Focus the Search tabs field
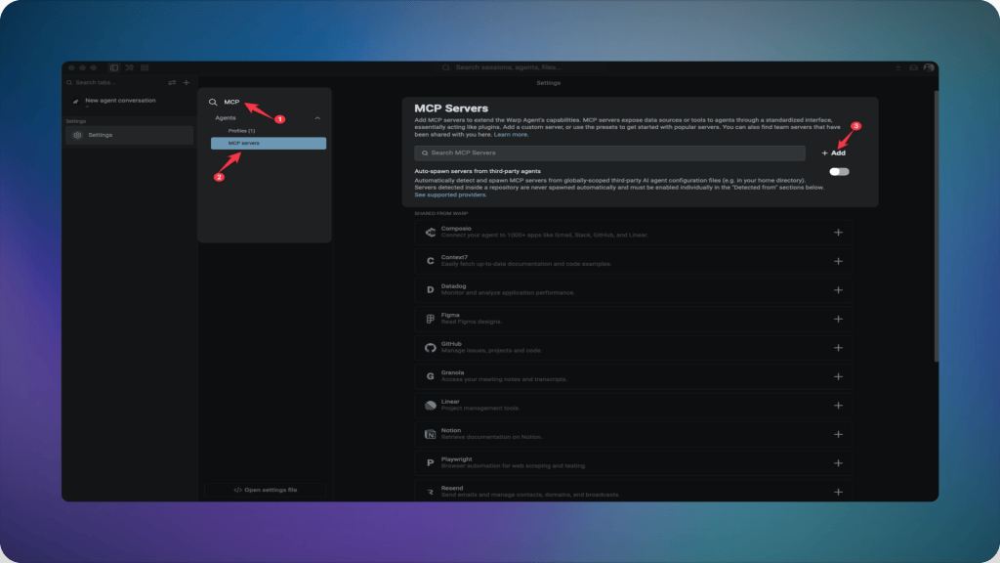Viewport: 1000px width, 563px height. click(x=115, y=82)
